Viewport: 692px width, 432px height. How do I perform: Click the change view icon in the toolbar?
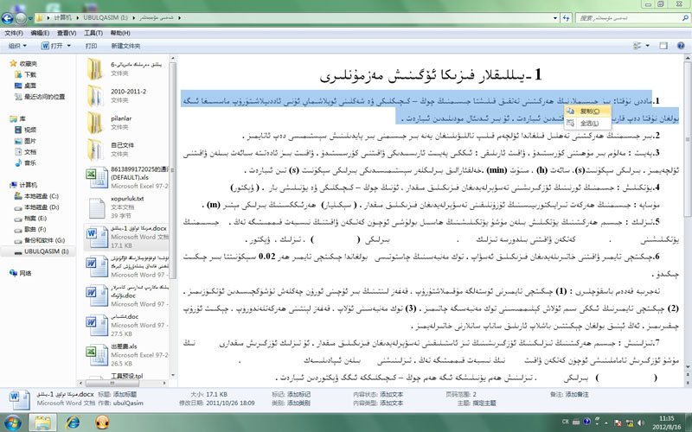click(638, 46)
